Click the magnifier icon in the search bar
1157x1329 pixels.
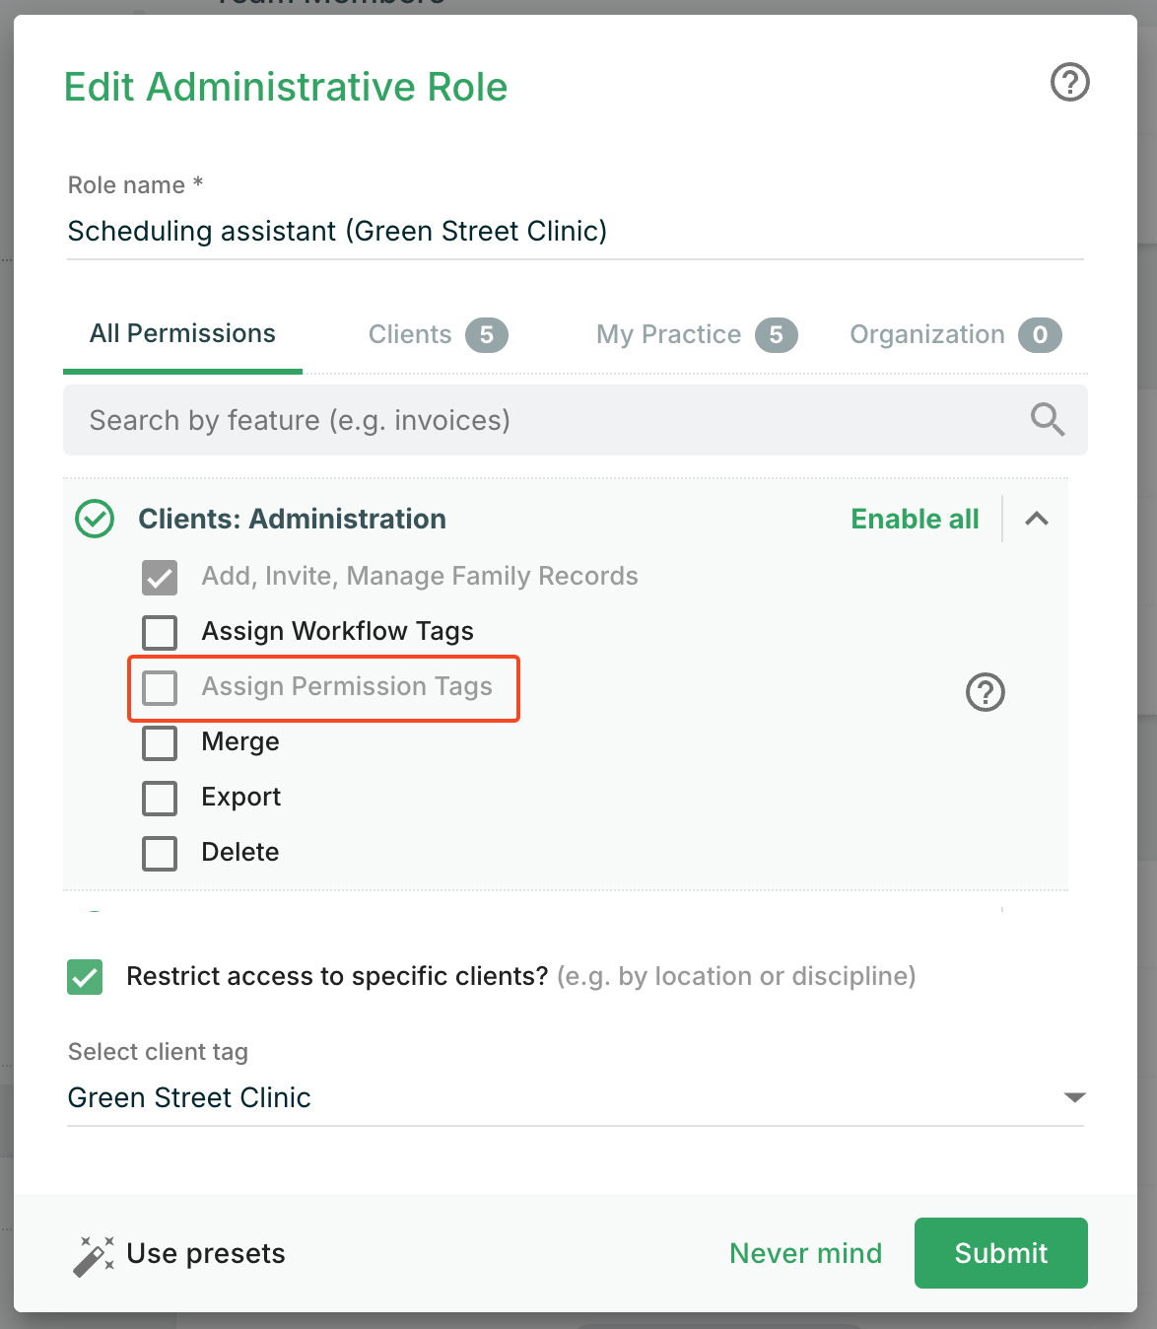coord(1048,419)
